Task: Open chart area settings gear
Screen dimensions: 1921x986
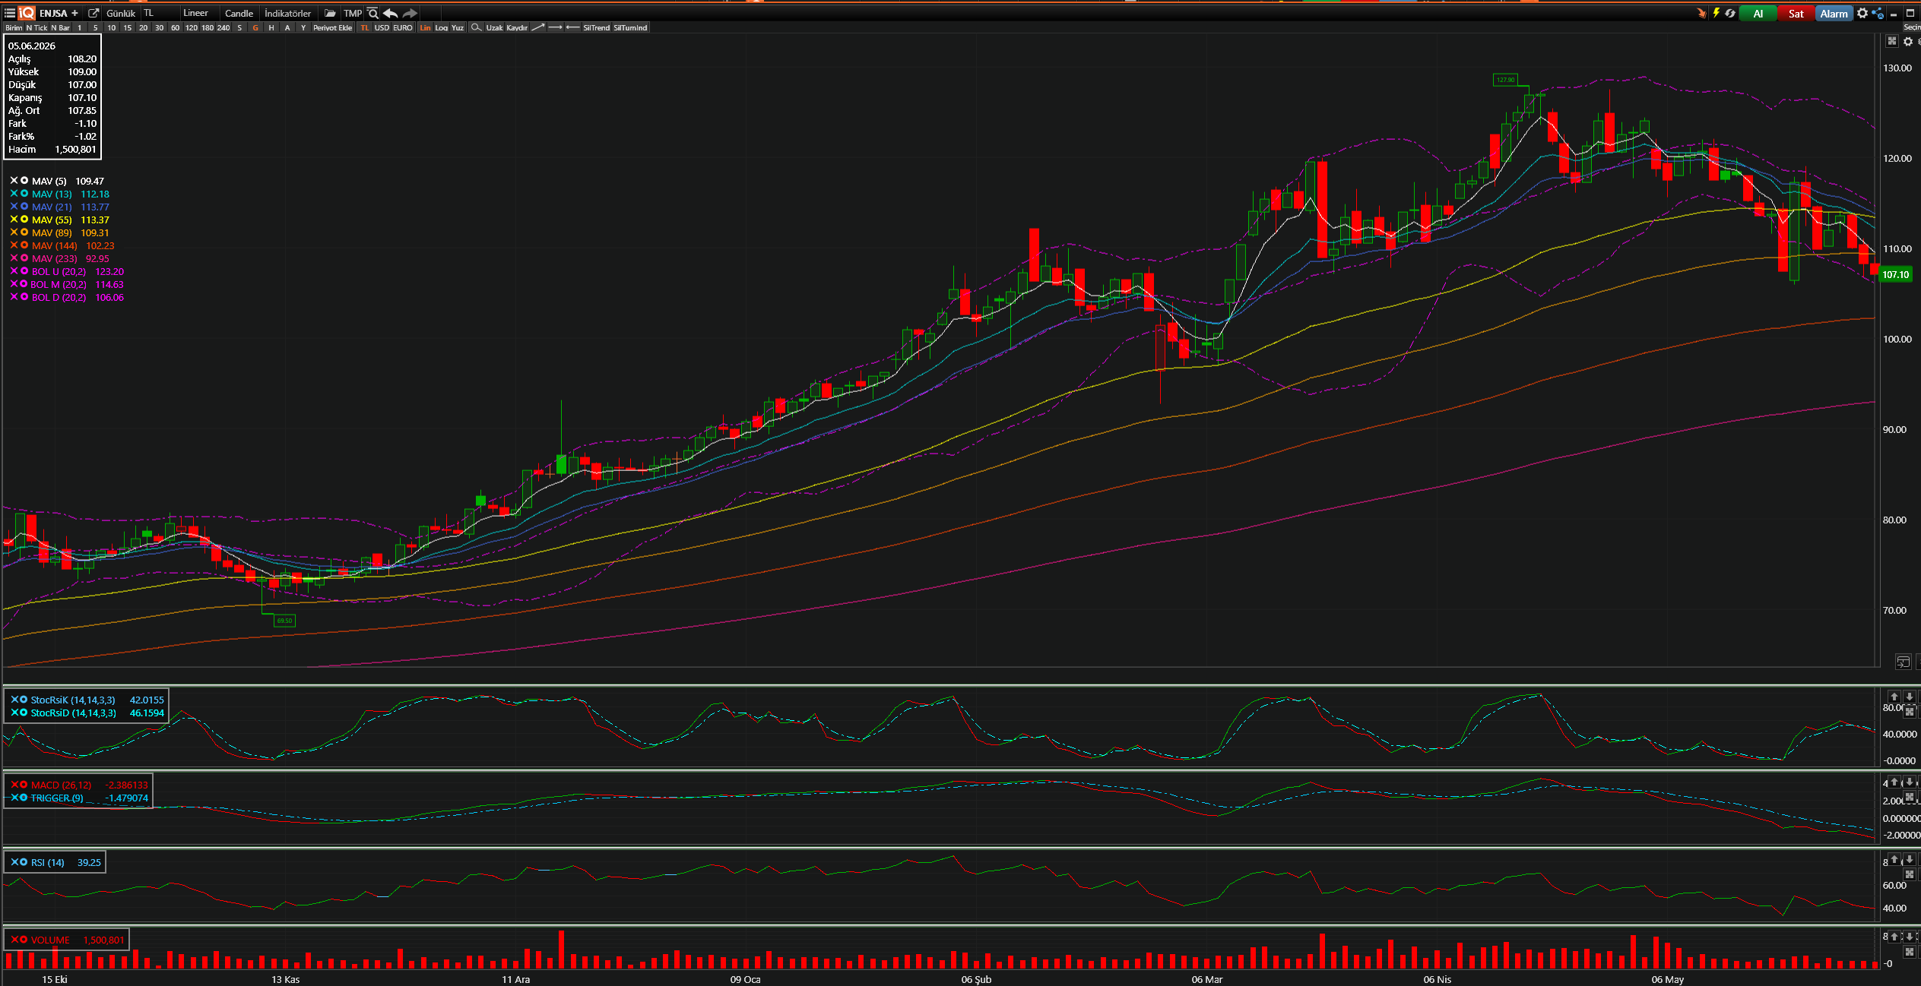Action: tap(1908, 41)
